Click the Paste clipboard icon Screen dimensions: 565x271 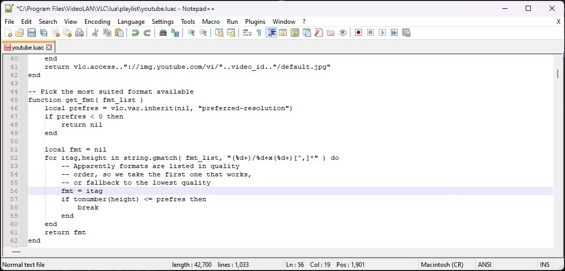[119, 33]
